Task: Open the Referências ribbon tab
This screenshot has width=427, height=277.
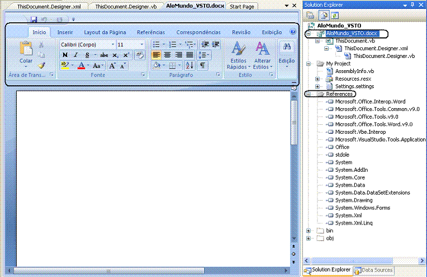Action: [151, 32]
